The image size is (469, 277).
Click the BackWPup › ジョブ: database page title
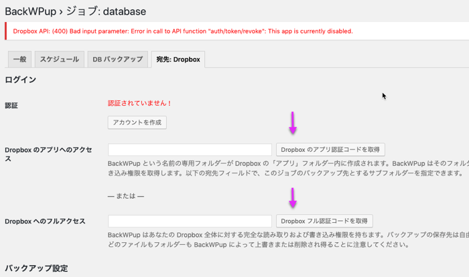click(x=75, y=11)
